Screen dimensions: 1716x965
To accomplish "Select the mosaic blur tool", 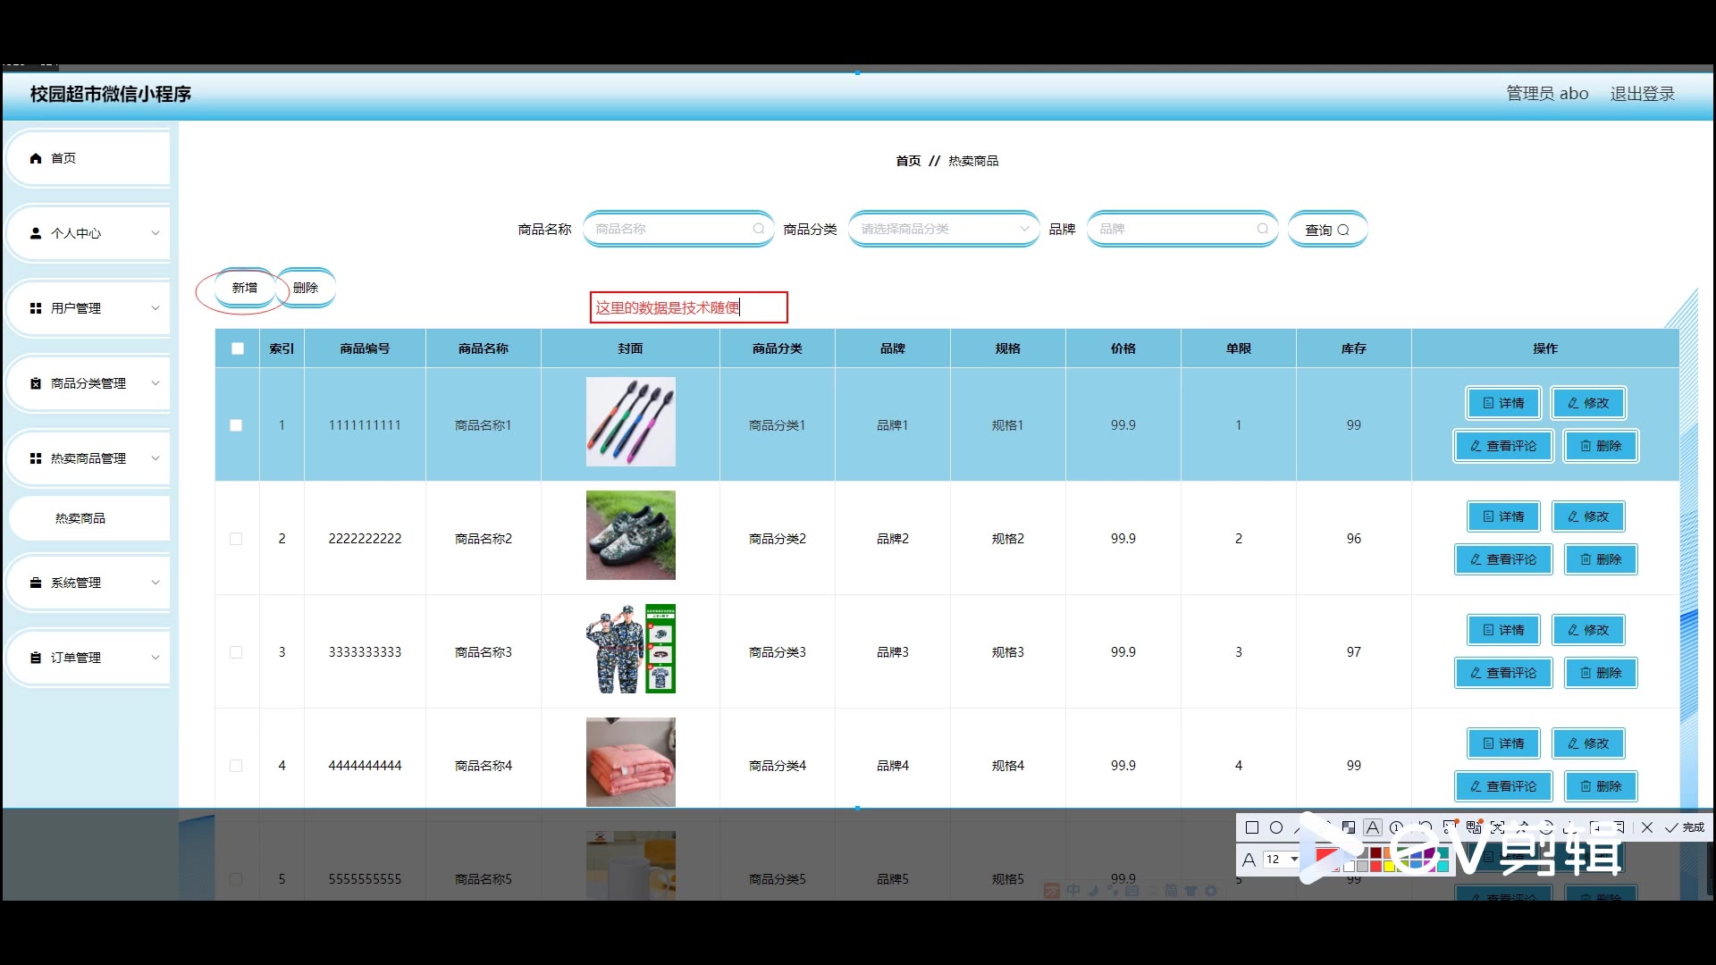I will click(x=1349, y=827).
